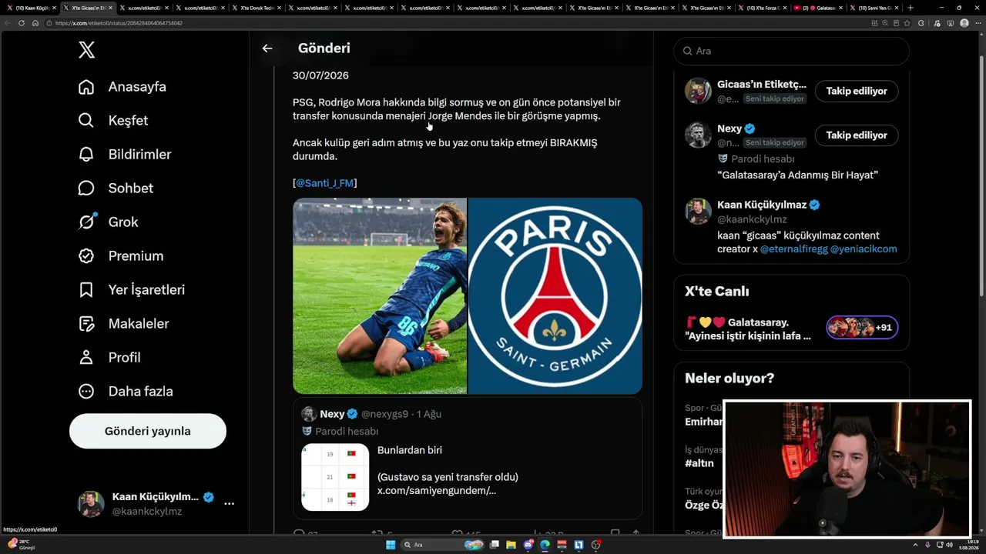Like the post with the heart icon

(457, 532)
